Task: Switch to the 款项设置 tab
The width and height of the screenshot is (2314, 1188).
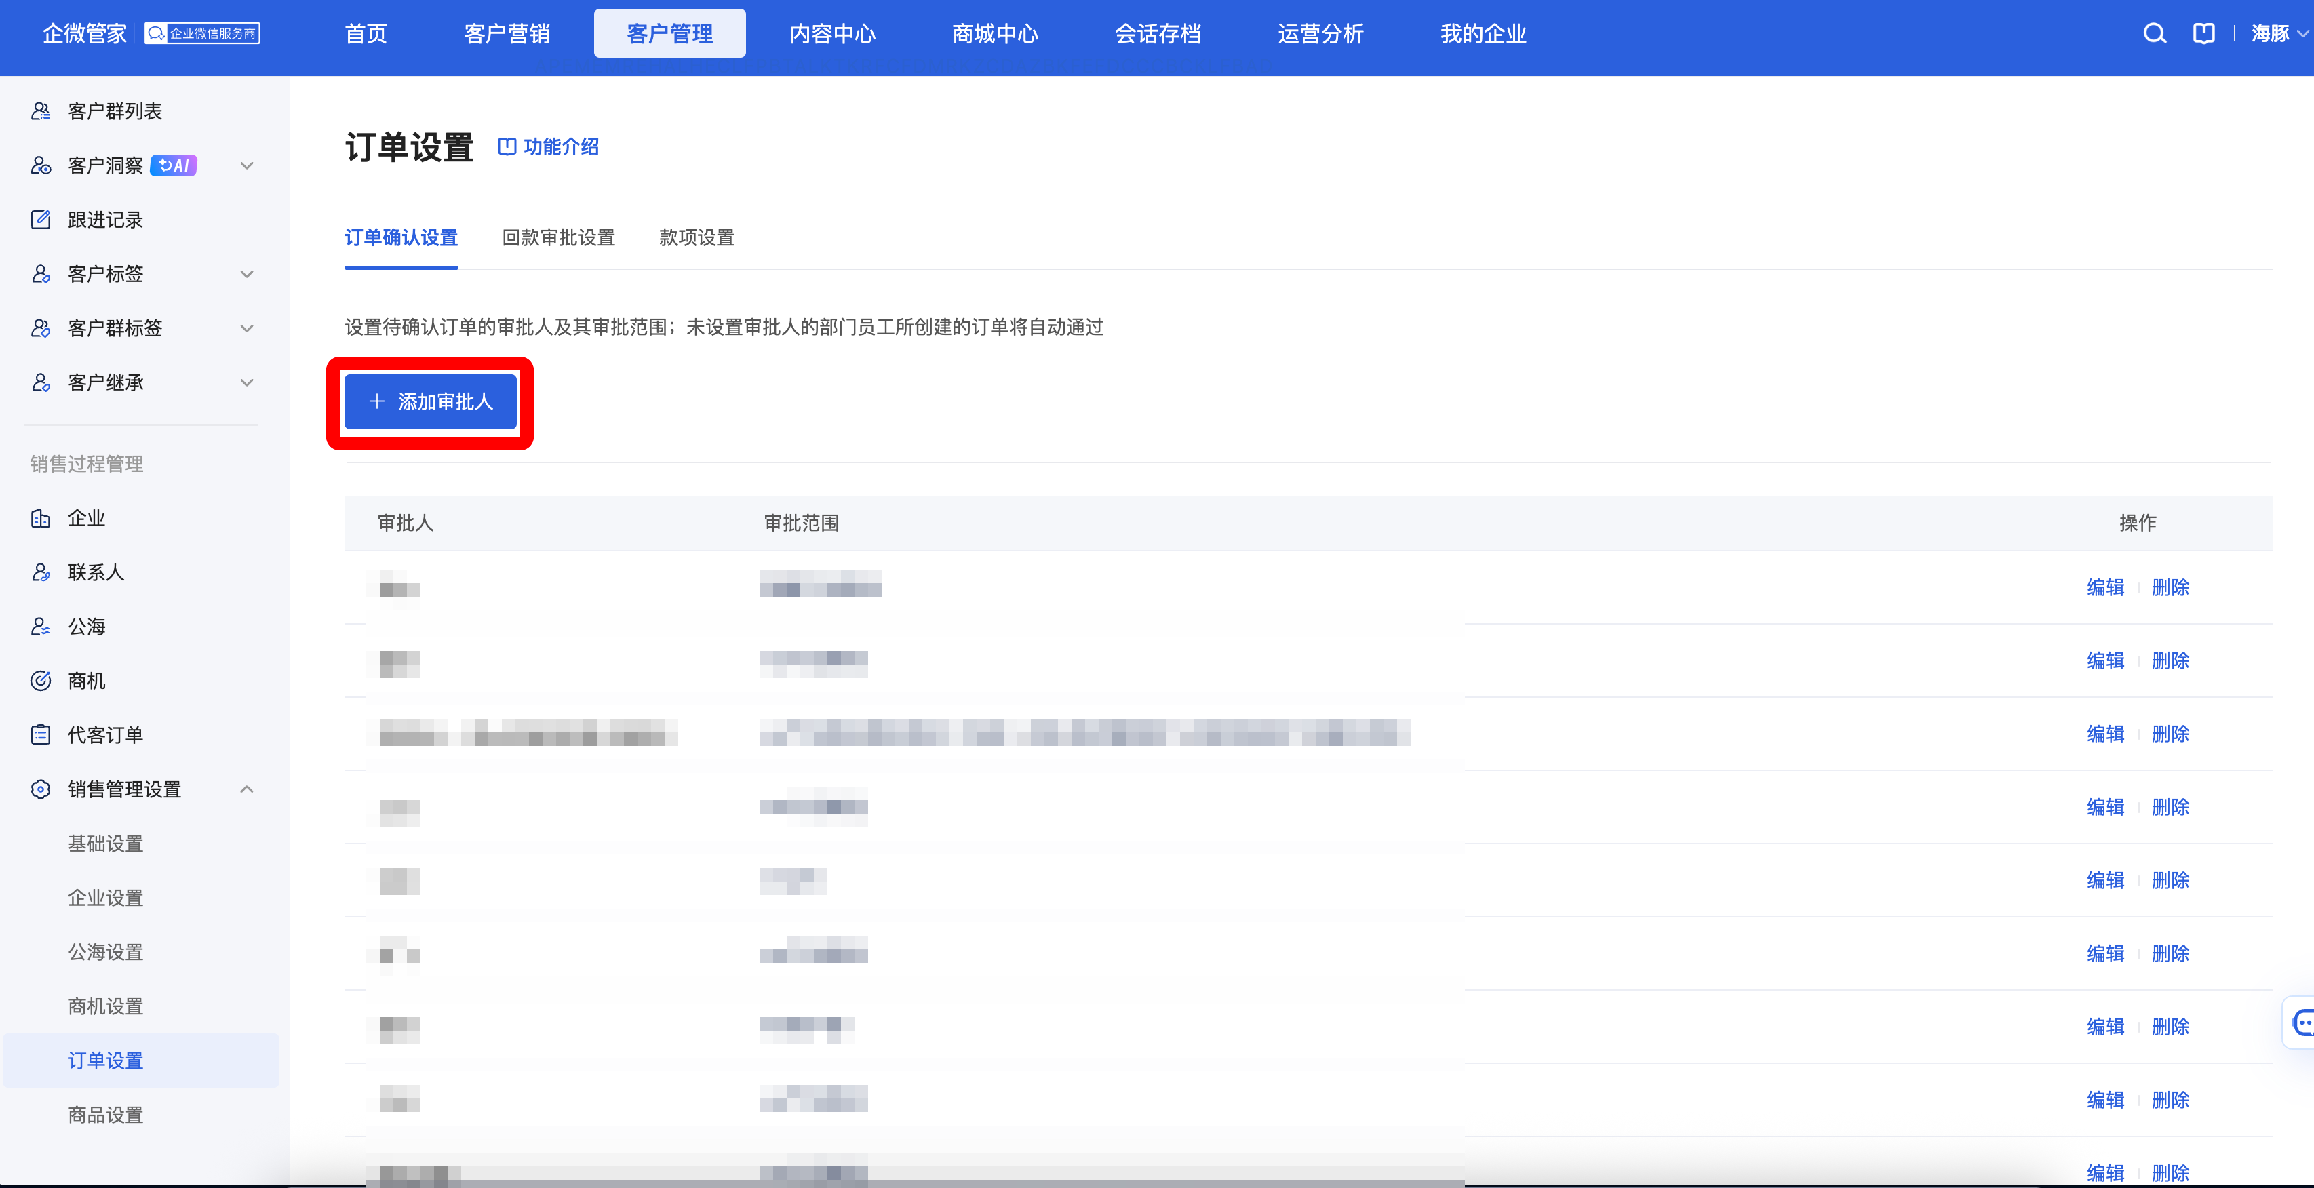Action: (x=697, y=238)
